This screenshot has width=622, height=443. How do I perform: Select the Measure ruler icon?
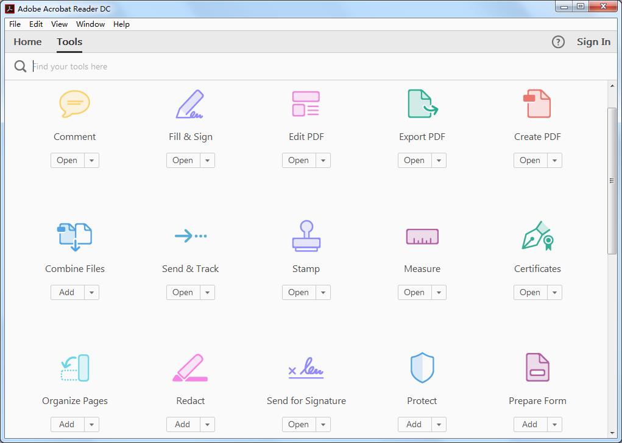click(x=422, y=237)
